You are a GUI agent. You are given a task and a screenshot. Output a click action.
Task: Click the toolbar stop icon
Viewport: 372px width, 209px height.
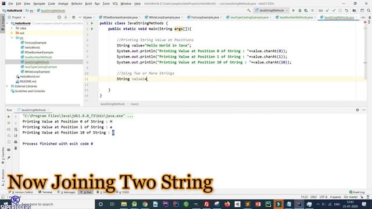313,10
